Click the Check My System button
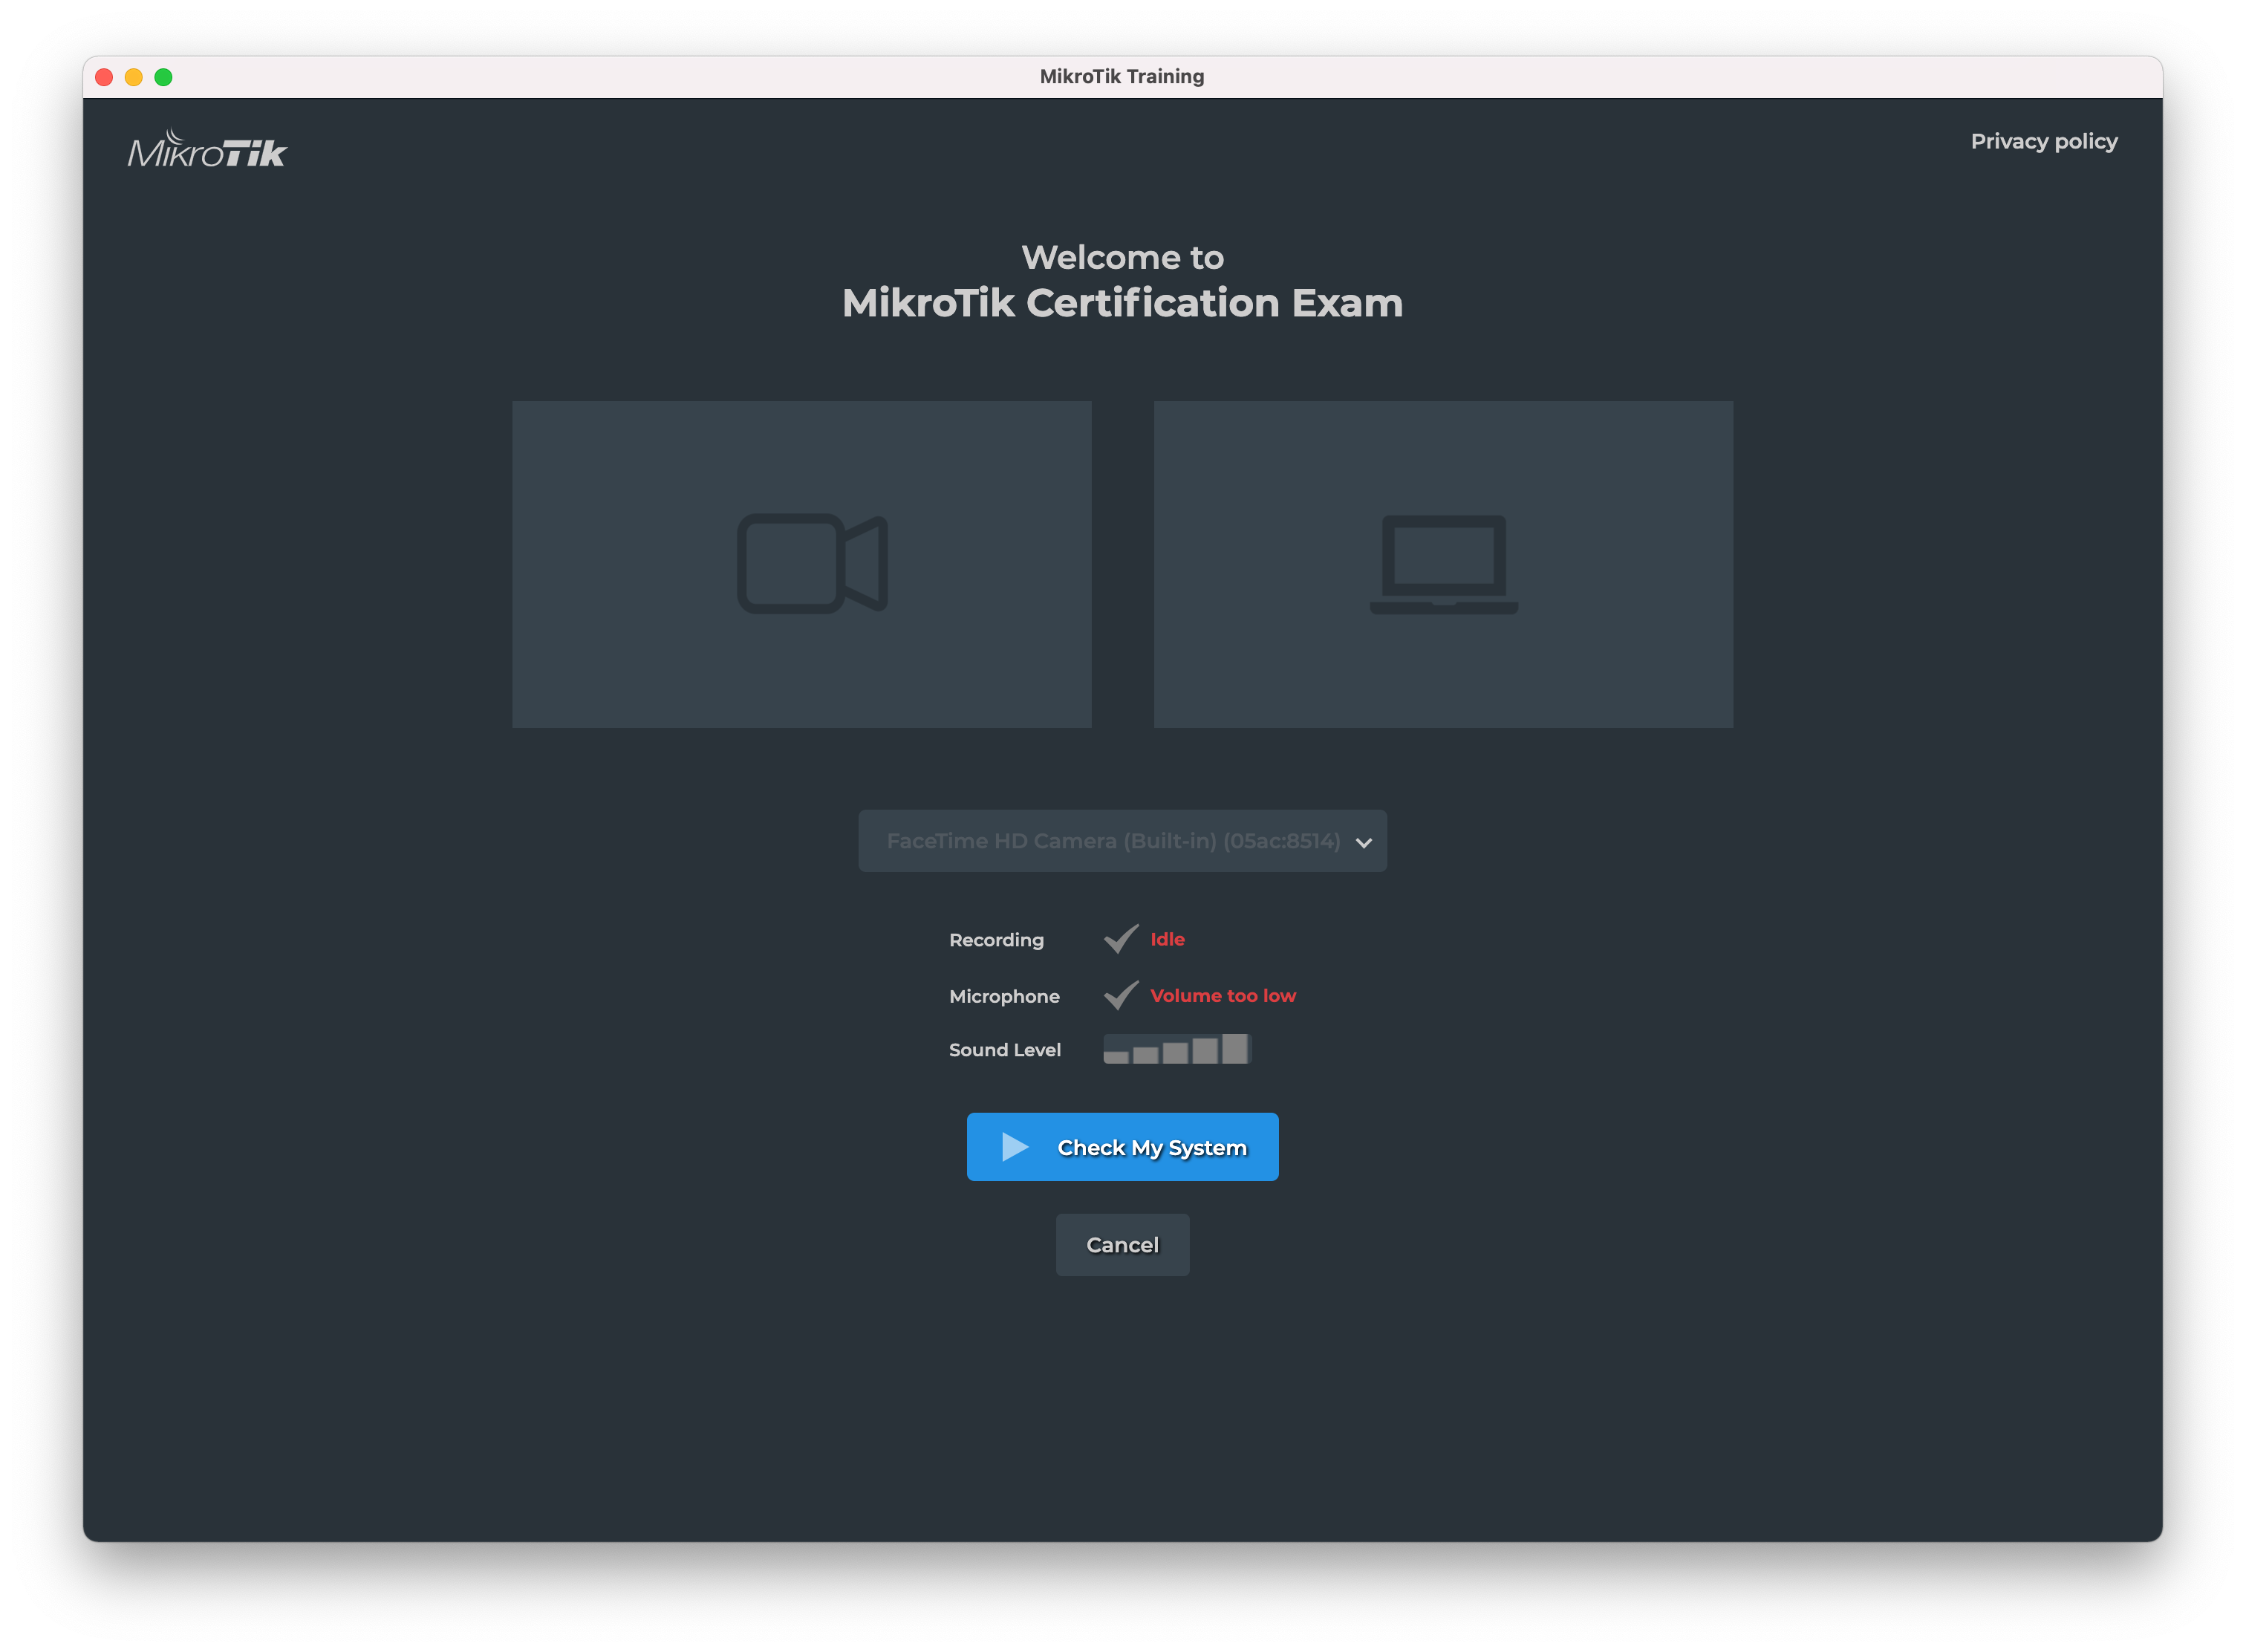The width and height of the screenshot is (2246, 1652). click(x=1122, y=1147)
